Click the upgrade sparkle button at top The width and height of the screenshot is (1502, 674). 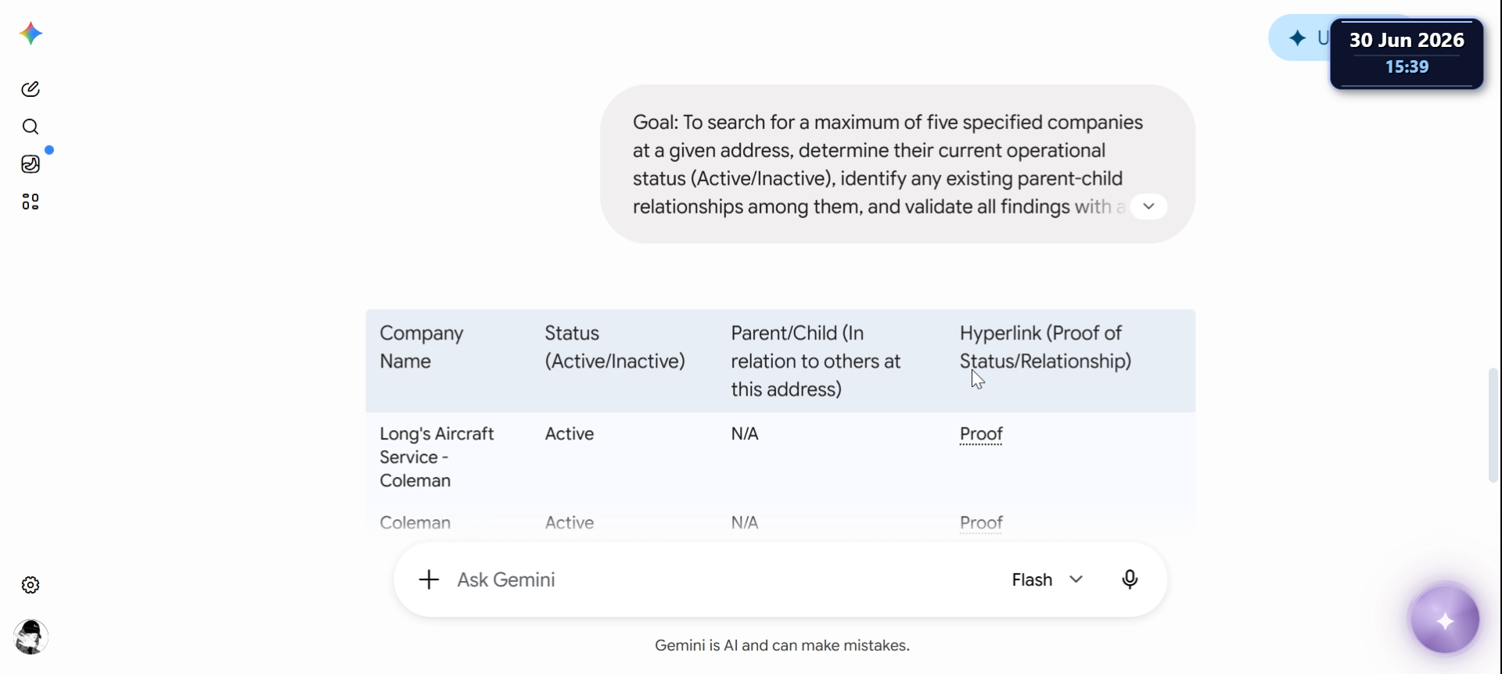pyautogui.click(x=1299, y=38)
